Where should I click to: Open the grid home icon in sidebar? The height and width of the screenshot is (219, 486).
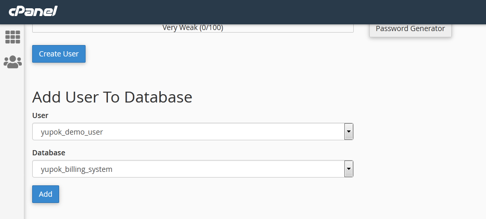tap(12, 37)
